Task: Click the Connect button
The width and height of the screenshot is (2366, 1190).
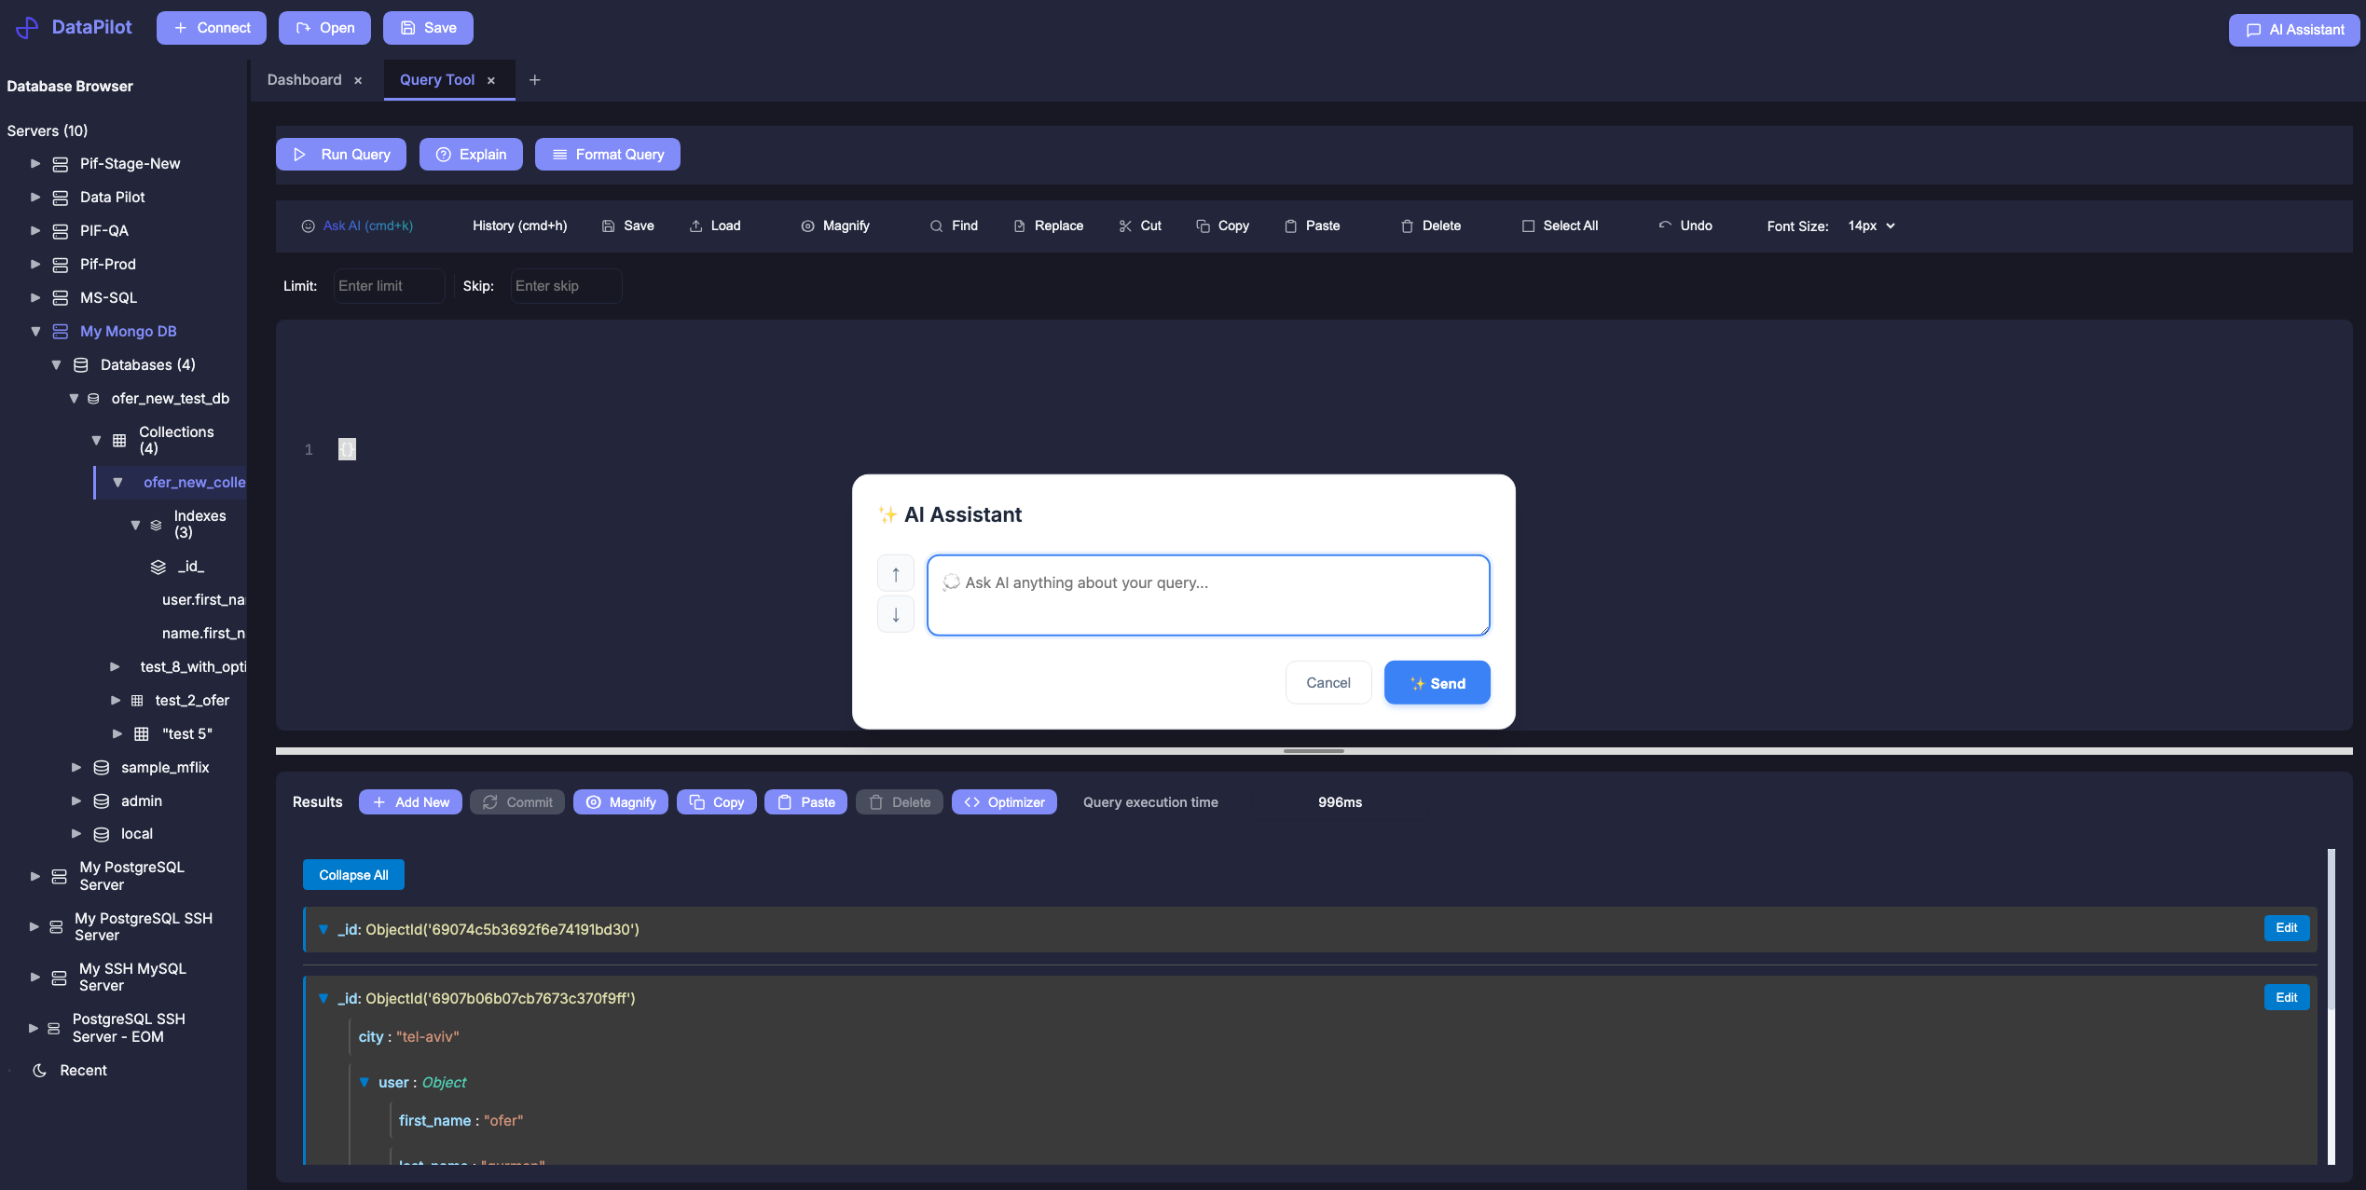Action: [212, 28]
